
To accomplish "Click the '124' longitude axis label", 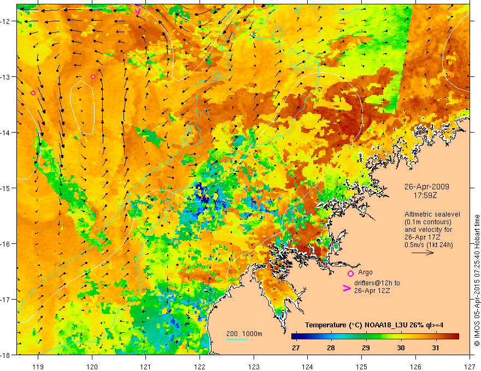I will coord(308,367).
